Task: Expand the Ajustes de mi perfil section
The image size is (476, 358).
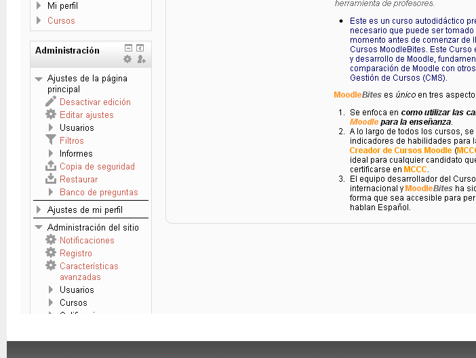Action: click(x=39, y=210)
